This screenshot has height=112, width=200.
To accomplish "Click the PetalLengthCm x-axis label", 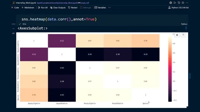I will [x=90, y=104].
